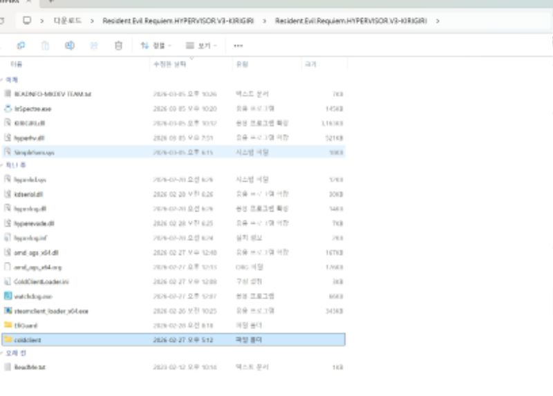Select the coldclient folder icon
This screenshot has height=396, width=553.
coord(8,340)
